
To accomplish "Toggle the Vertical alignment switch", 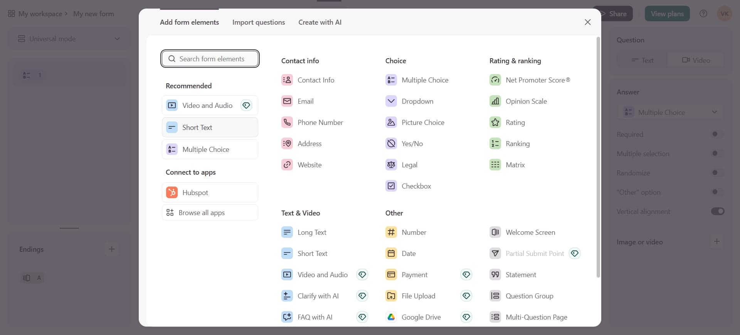I will (x=717, y=211).
